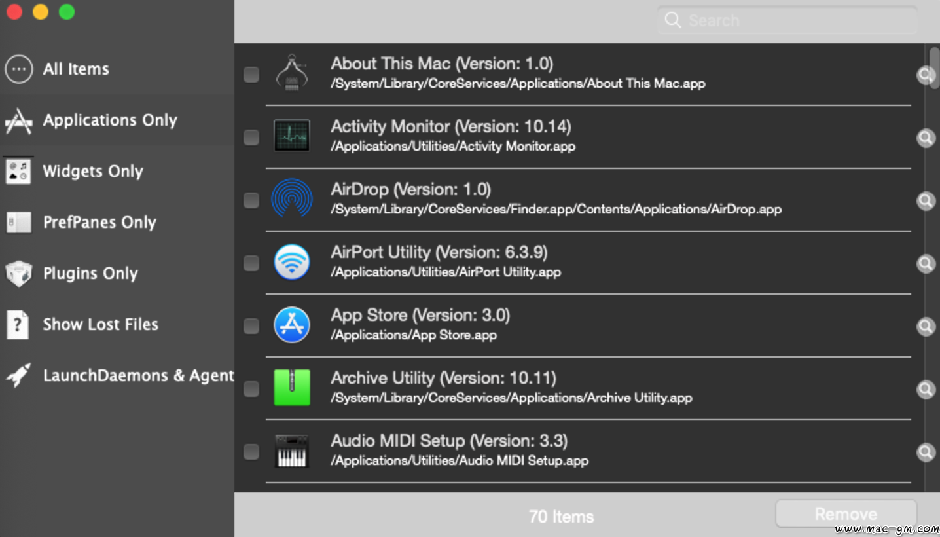The height and width of the screenshot is (537, 940).
Task: Reveal Audio MIDI Setup with magnifier icon
Action: 925,453
